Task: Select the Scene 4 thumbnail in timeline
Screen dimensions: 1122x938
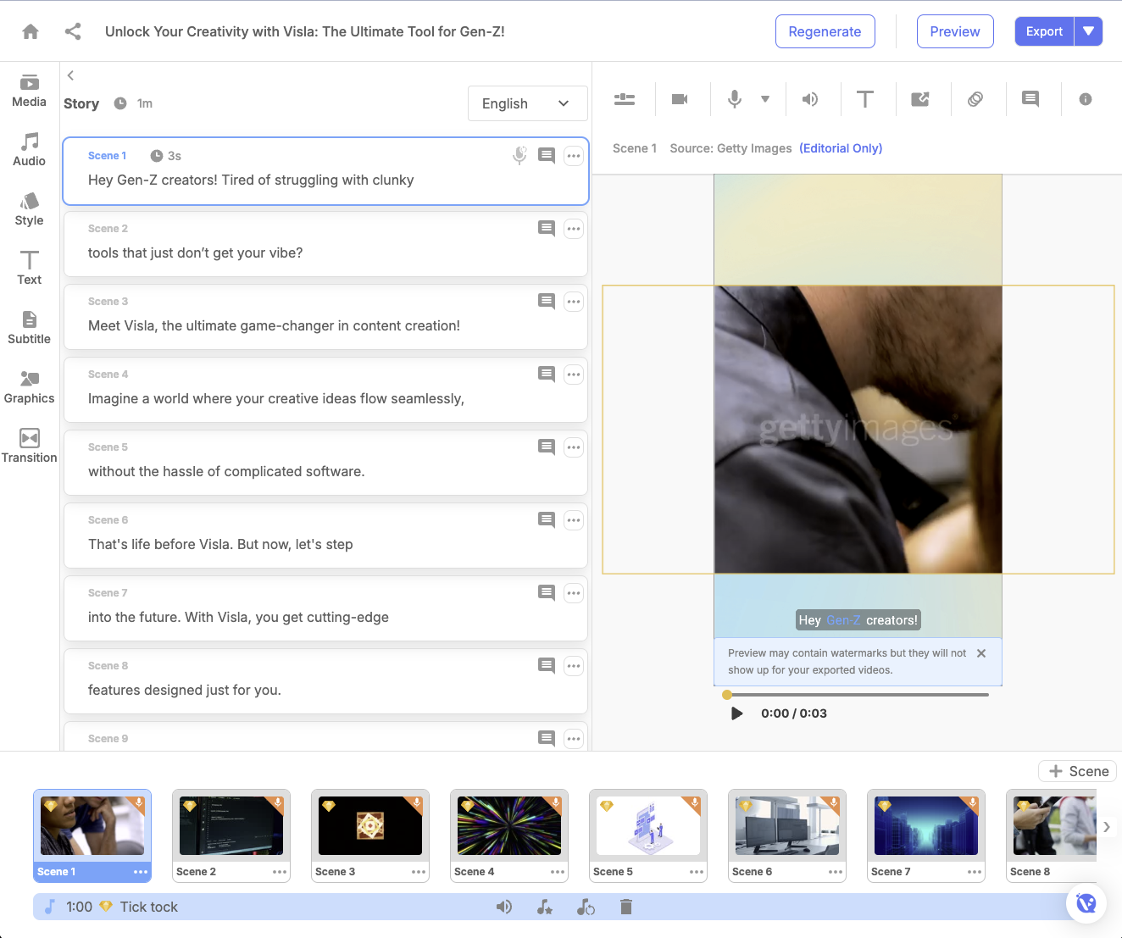Action: click(x=509, y=826)
